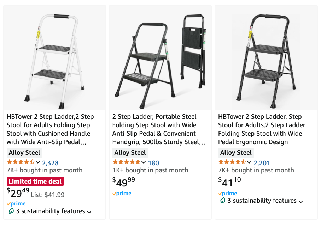Screen dimensions: 321x227
Task: Expand rating popover arrow beside 180 reviews
Action: [x=144, y=162]
